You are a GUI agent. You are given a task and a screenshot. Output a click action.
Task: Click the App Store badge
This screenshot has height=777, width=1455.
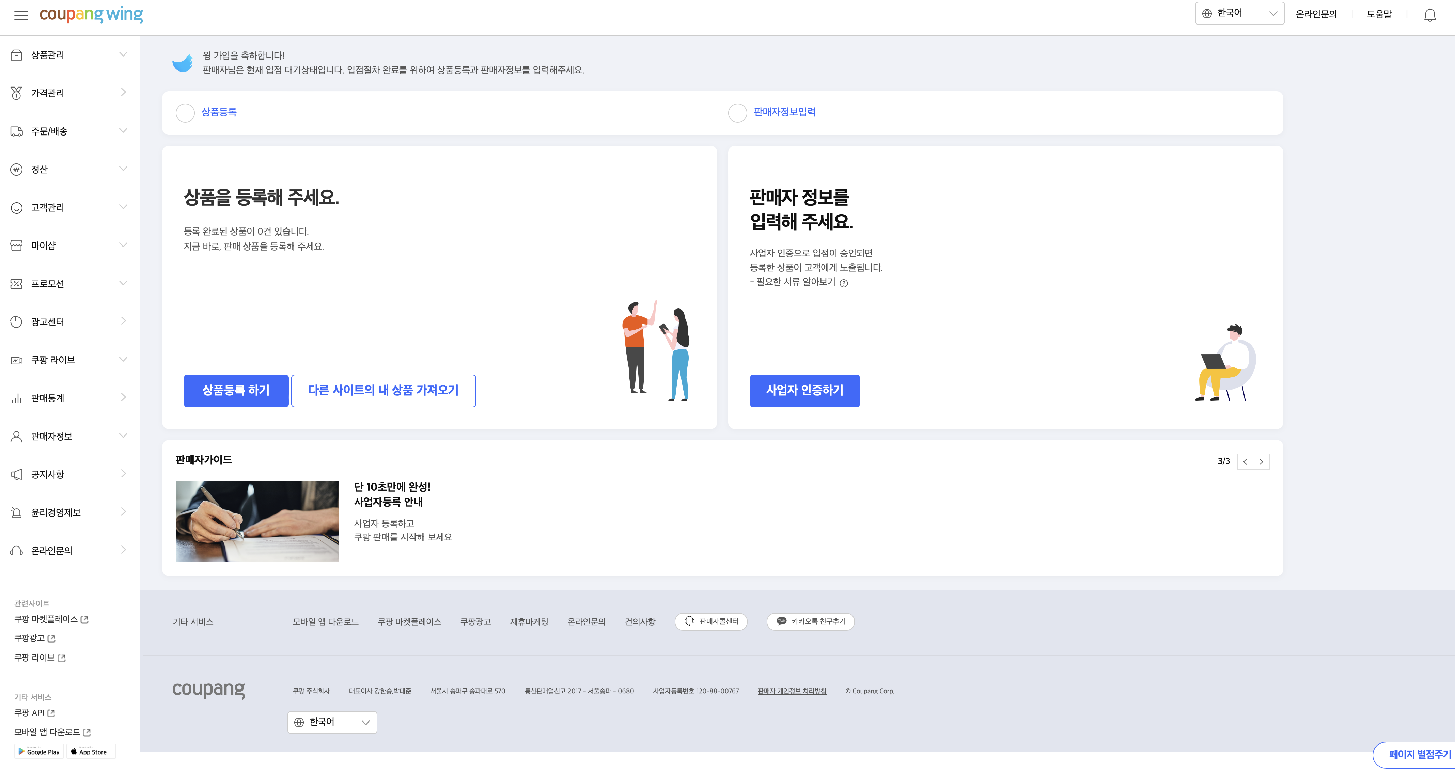(x=90, y=751)
